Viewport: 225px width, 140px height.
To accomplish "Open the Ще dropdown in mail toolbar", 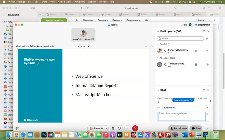I will 147,20.
